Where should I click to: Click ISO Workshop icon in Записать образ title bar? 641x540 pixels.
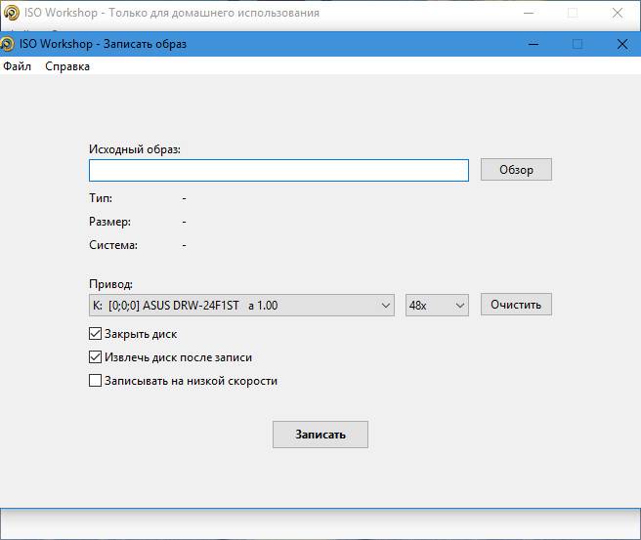tap(7, 44)
